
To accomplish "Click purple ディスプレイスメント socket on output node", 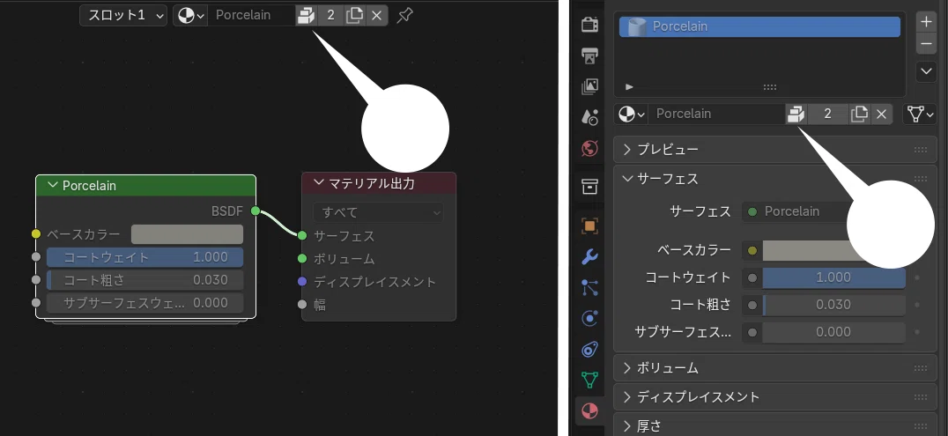I will click(x=302, y=281).
